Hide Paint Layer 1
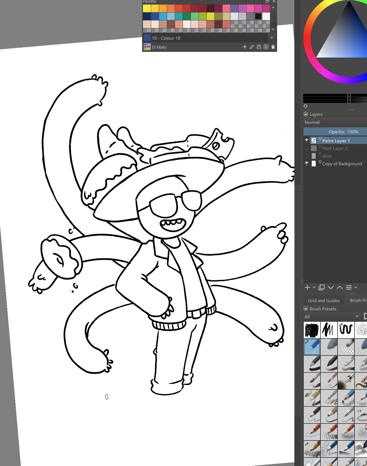The height and width of the screenshot is (466, 367). click(306, 140)
